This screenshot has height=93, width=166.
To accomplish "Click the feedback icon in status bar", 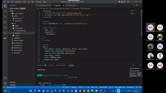I will 137,87.
